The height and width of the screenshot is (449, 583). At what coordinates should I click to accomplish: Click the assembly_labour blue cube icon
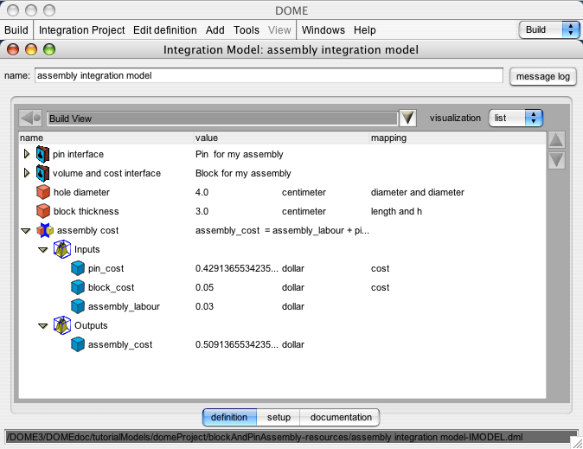78,306
